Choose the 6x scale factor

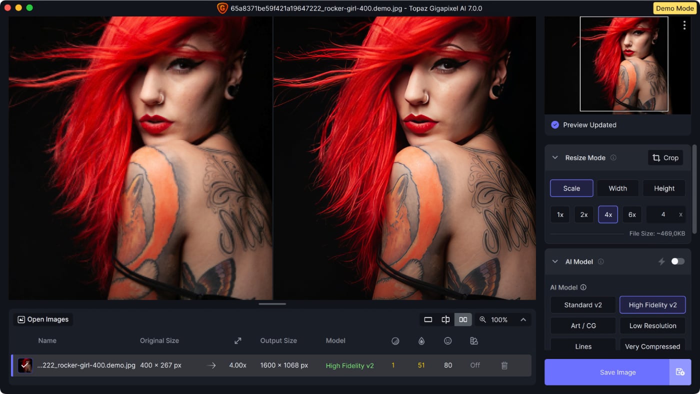click(x=632, y=214)
